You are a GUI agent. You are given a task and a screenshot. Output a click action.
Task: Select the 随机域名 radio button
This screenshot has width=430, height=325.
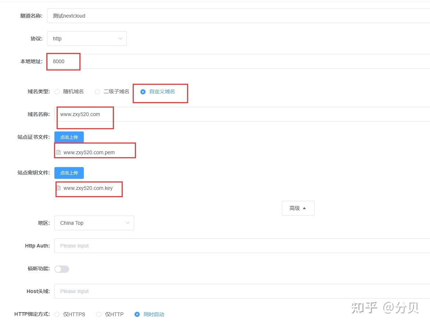pyautogui.click(x=57, y=92)
